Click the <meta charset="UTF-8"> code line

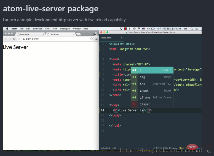131,64
